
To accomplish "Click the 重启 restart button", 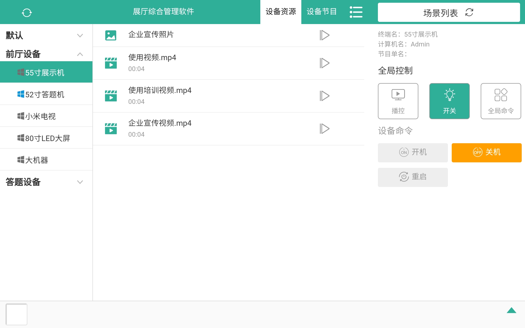I will tap(413, 177).
